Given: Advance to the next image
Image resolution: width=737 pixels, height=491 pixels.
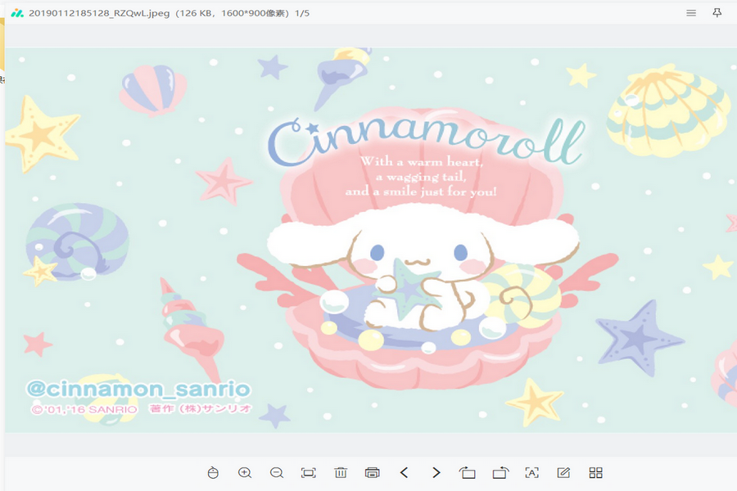Looking at the screenshot, I should 436,473.
